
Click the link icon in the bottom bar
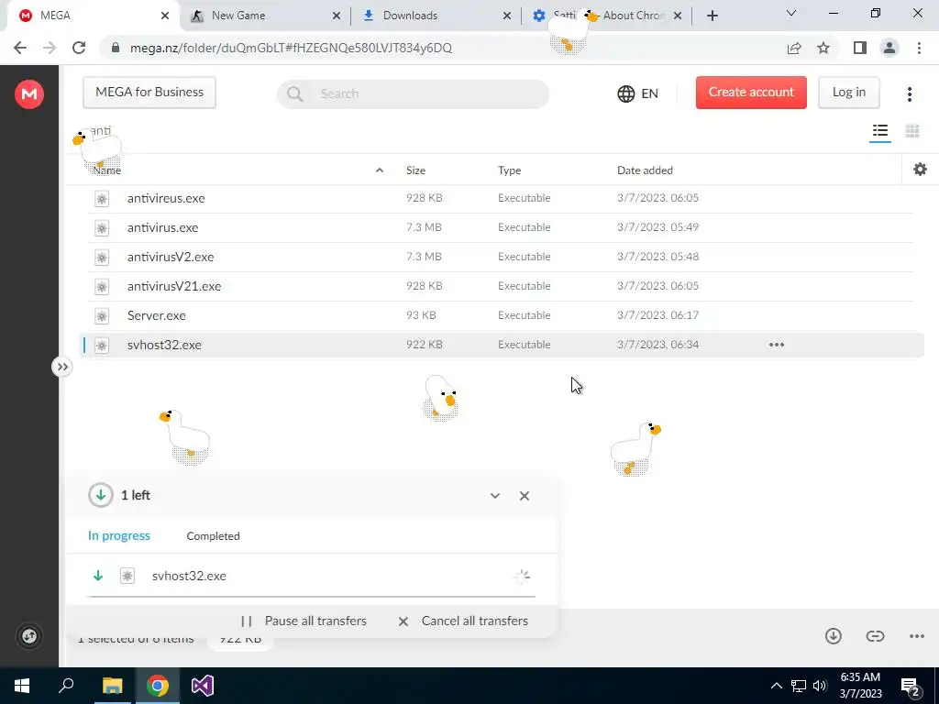(x=875, y=636)
